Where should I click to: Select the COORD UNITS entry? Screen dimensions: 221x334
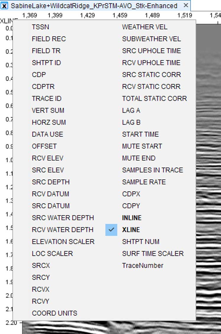click(x=54, y=313)
